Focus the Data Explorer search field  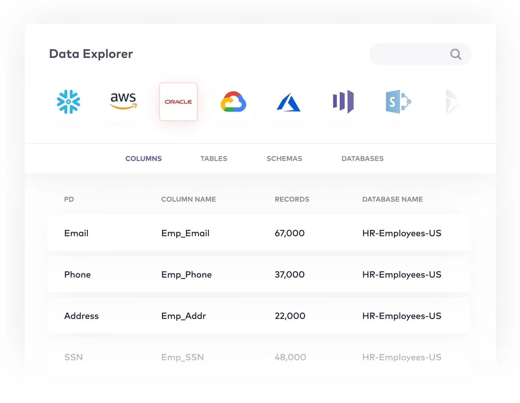(420, 54)
